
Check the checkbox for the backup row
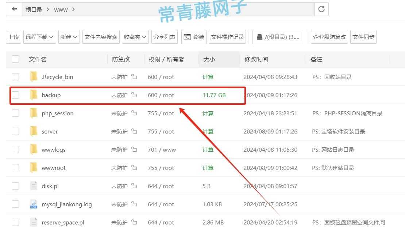click(x=15, y=95)
